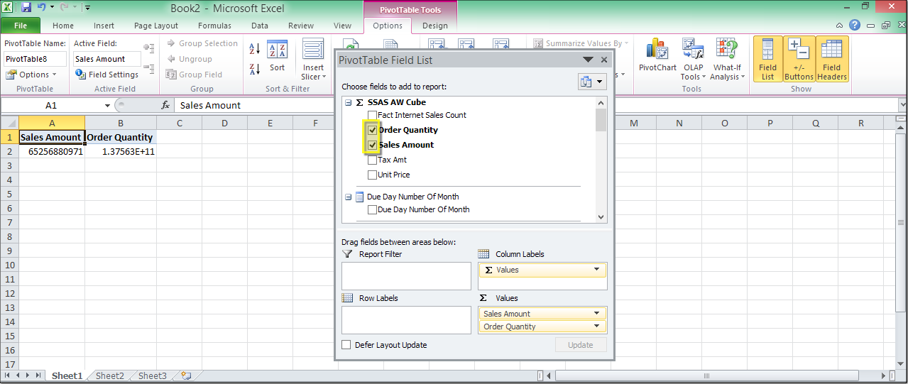The height and width of the screenshot is (384, 908).
Task: Open dropdown for Values in Column Labels
Action: (x=597, y=270)
